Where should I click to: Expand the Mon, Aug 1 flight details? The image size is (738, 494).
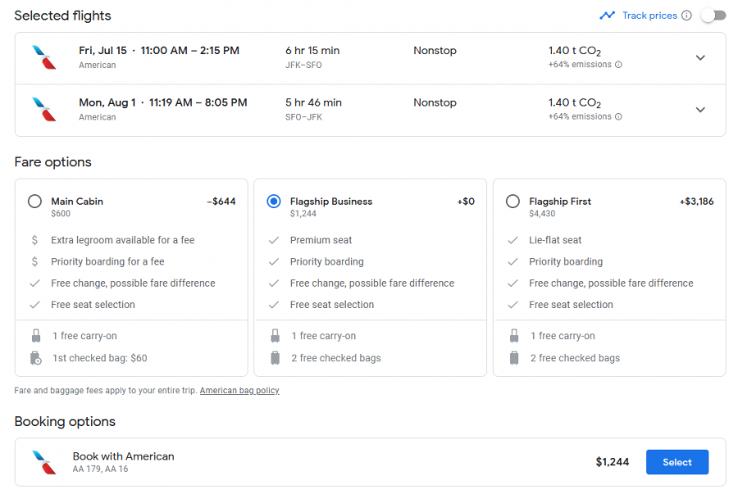coord(699,110)
